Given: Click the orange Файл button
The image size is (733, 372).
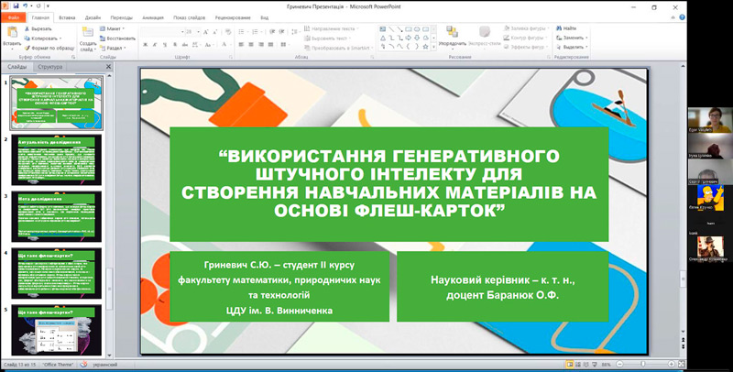Looking at the screenshot, I should tap(12, 16).
